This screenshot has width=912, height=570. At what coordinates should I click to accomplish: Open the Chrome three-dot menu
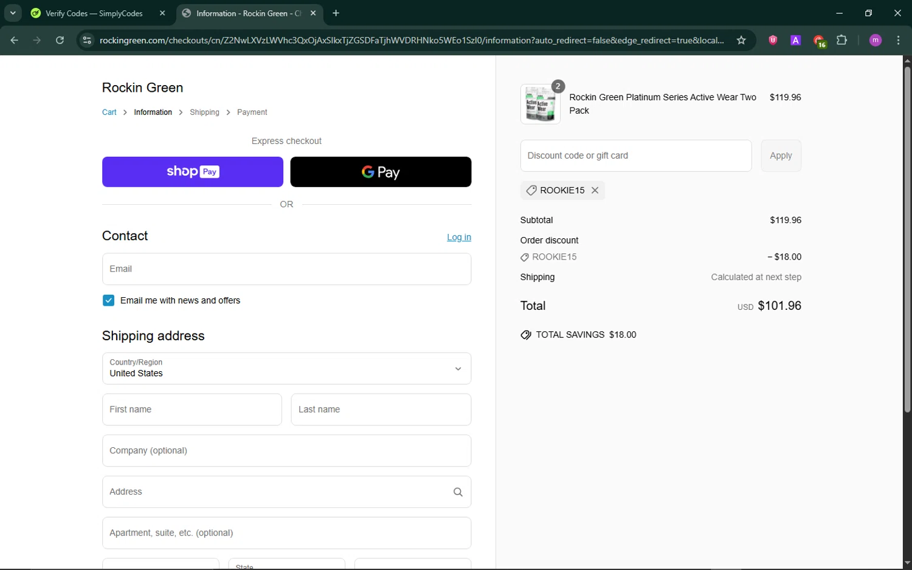898,40
